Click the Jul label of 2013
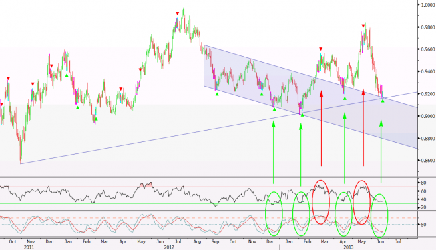This screenshot has width=436, height=250. point(398,241)
